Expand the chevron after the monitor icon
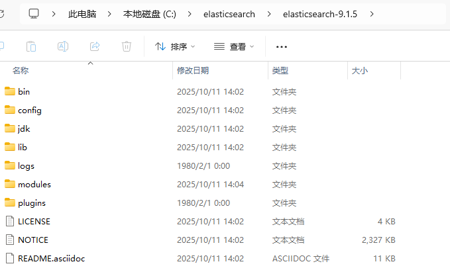The width and height of the screenshot is (450, 274). pyautogui.click(x=54, y=14)
